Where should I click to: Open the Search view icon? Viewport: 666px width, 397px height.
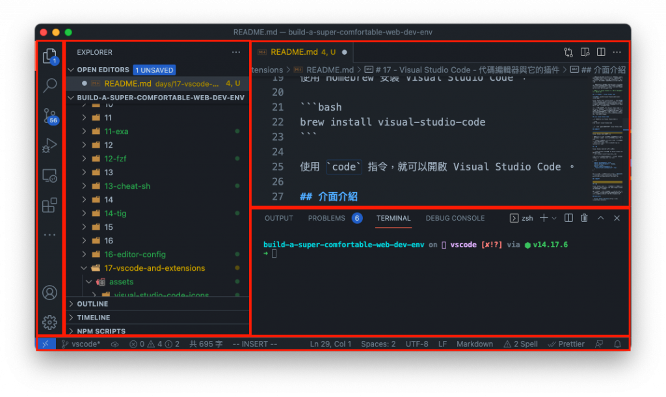point(49,85)
